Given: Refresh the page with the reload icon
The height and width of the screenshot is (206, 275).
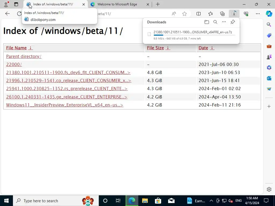Looking at the screenshot, I should pos(19,14).
